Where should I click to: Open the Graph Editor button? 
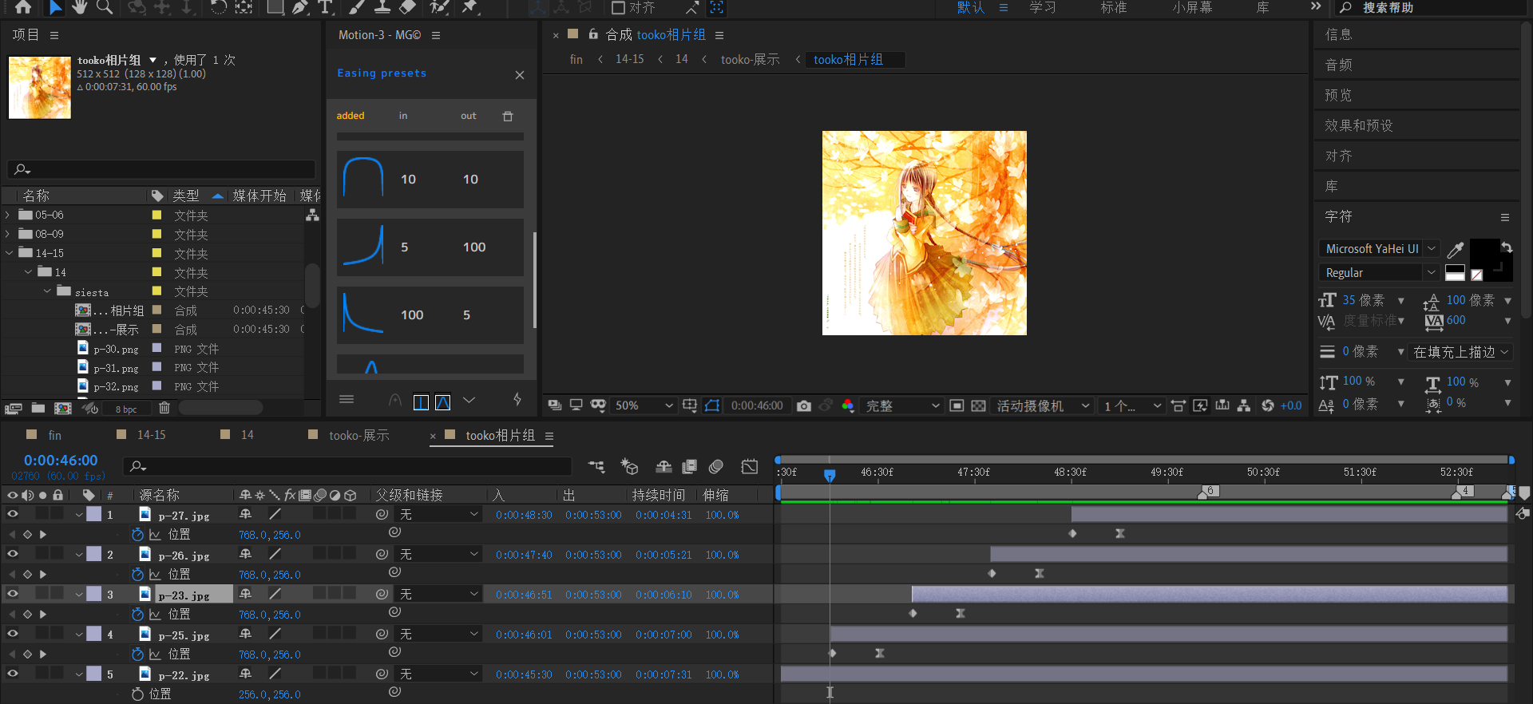[x=749, y=466]
